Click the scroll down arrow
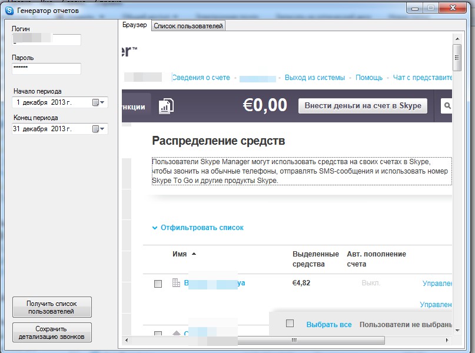Viewport: 475px width, 353px height. 457,330
